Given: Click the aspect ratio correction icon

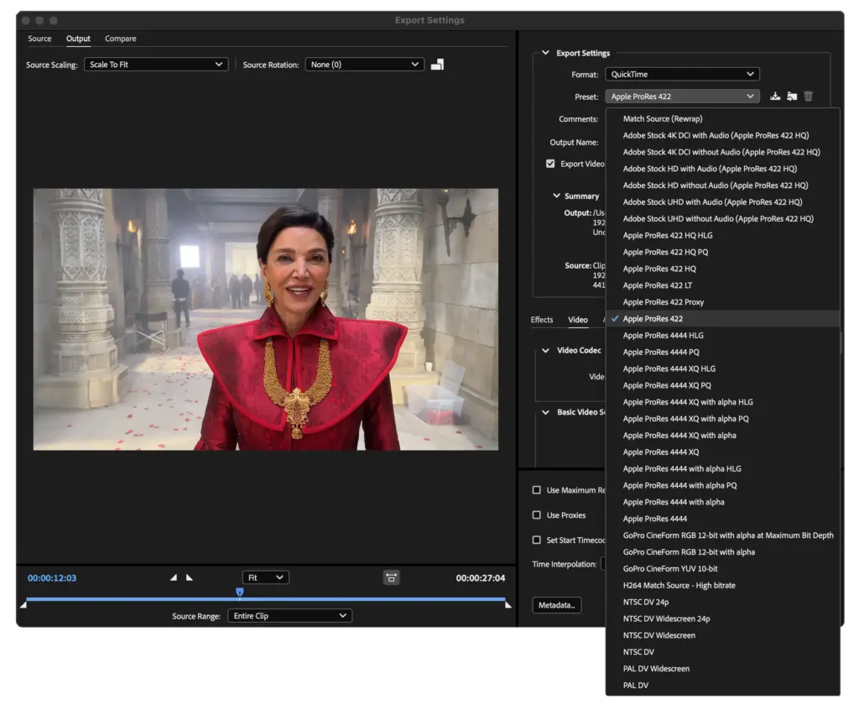Looking at the screenshot, I should pyautogui.click(x=391, y=577).
